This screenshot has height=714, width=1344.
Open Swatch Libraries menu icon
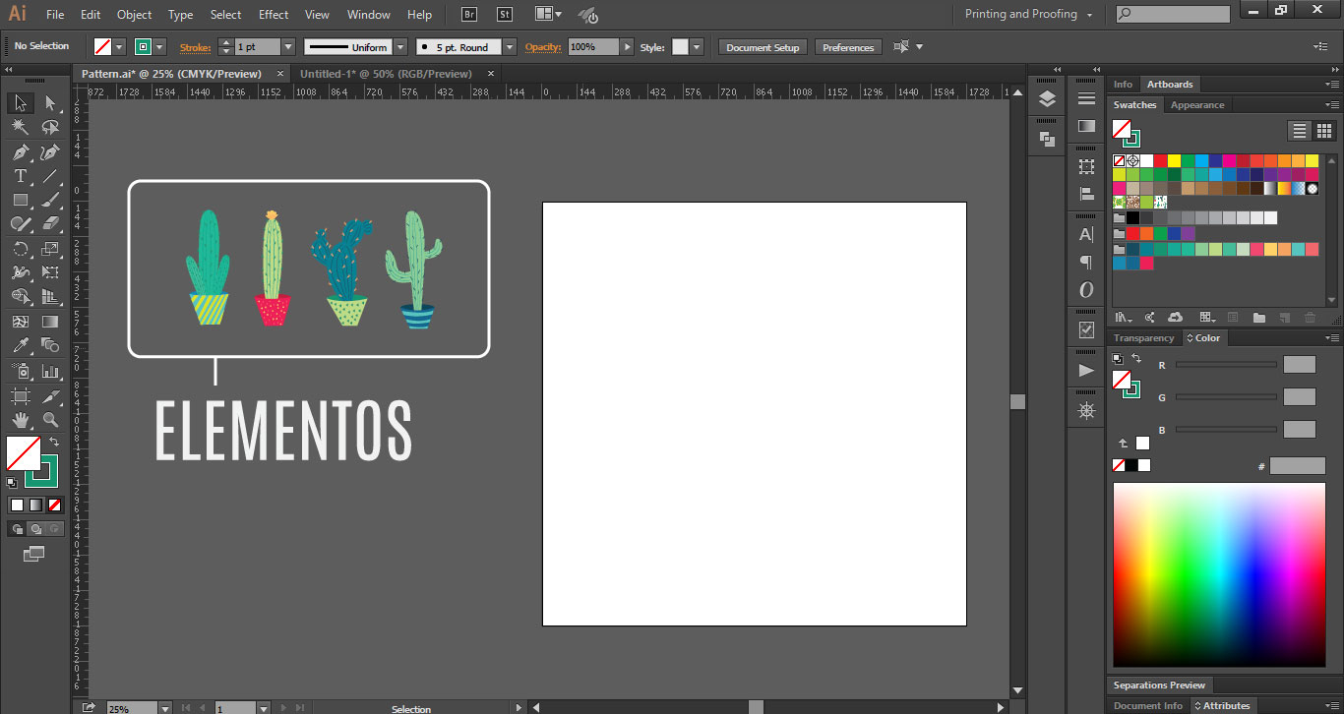click(1123, 318)
